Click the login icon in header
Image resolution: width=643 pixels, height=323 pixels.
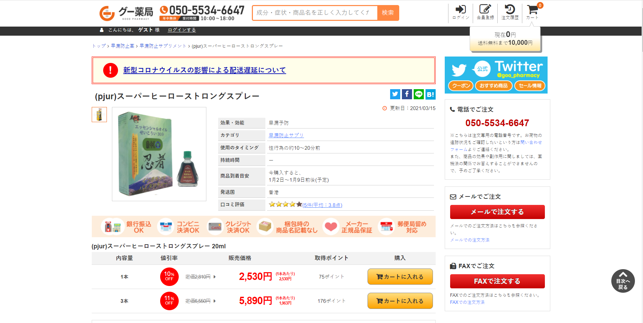tap(461, 12)
